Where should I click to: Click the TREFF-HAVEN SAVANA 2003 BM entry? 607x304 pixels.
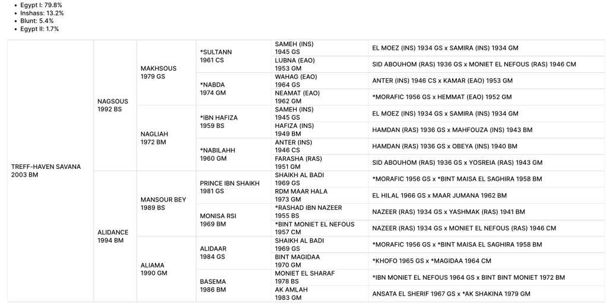click(46, 171)
